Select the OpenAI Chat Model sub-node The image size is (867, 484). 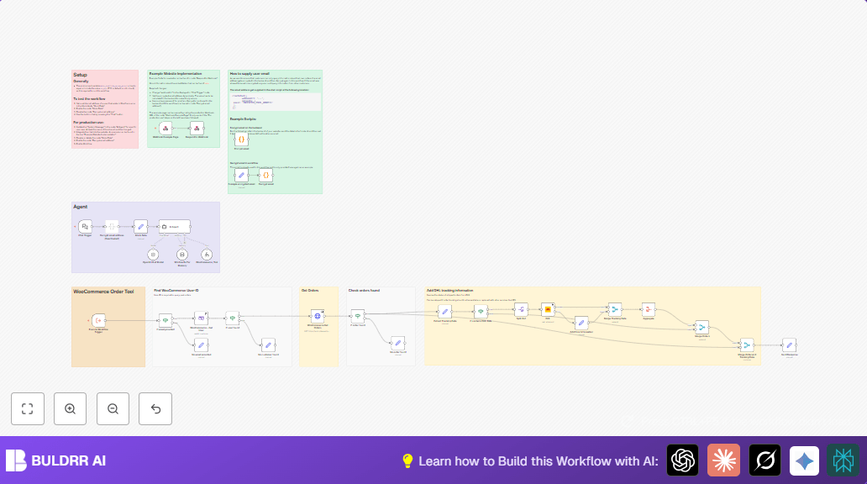(153, 255)
